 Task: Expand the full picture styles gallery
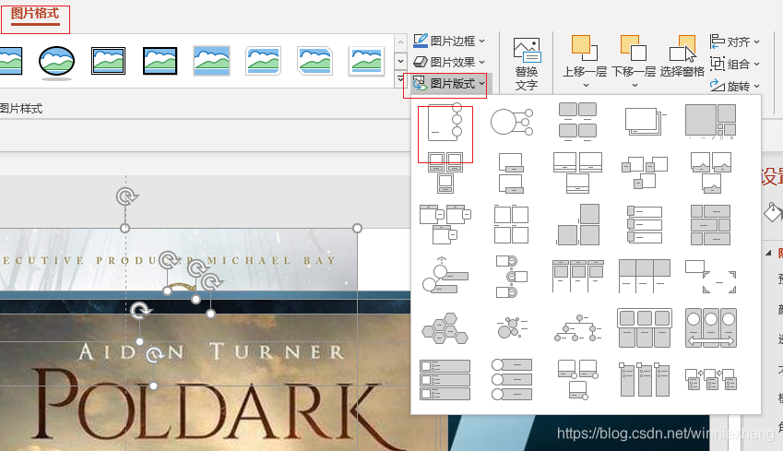click(400, 79)
